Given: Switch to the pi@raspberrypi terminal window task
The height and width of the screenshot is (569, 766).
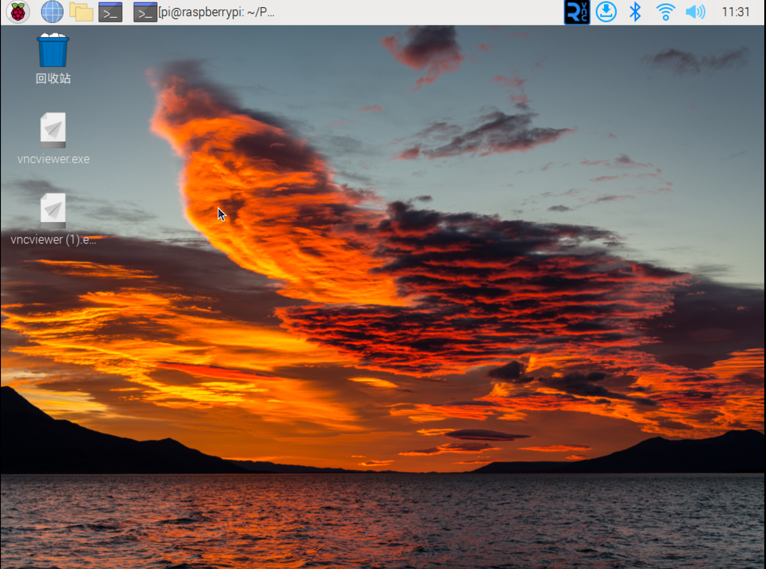Looking at the screenshot, I should (x=204, y=12).
